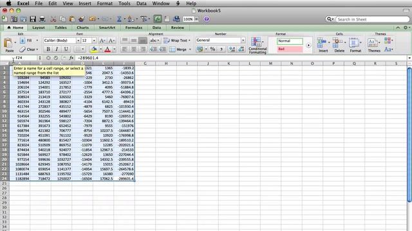Image resolution: width=412 pixels, height=231 pixels.
Task: Open the Window menu in menu bar
Action: coord(161,3)
